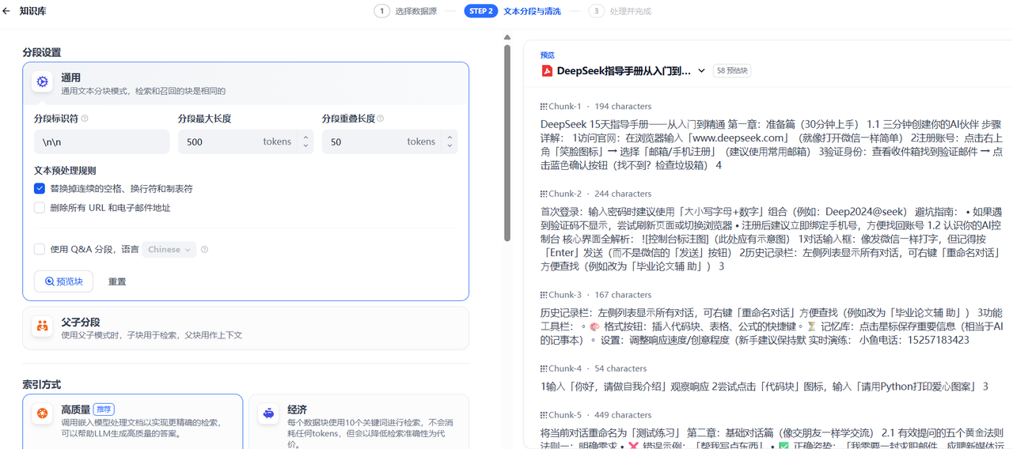This screenshot has width=1013, height=449.
Task: Click the 分段重叠长度 stepper arrows
Action: pyautogui.click(x=450, y=142)
